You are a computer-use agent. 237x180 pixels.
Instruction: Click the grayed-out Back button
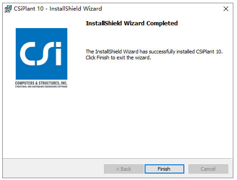[124, 169]
